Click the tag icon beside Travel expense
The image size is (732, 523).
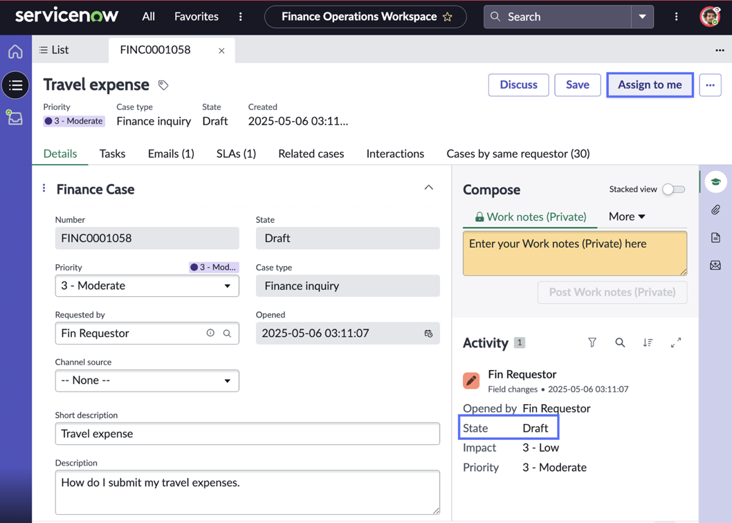(163, 85)
